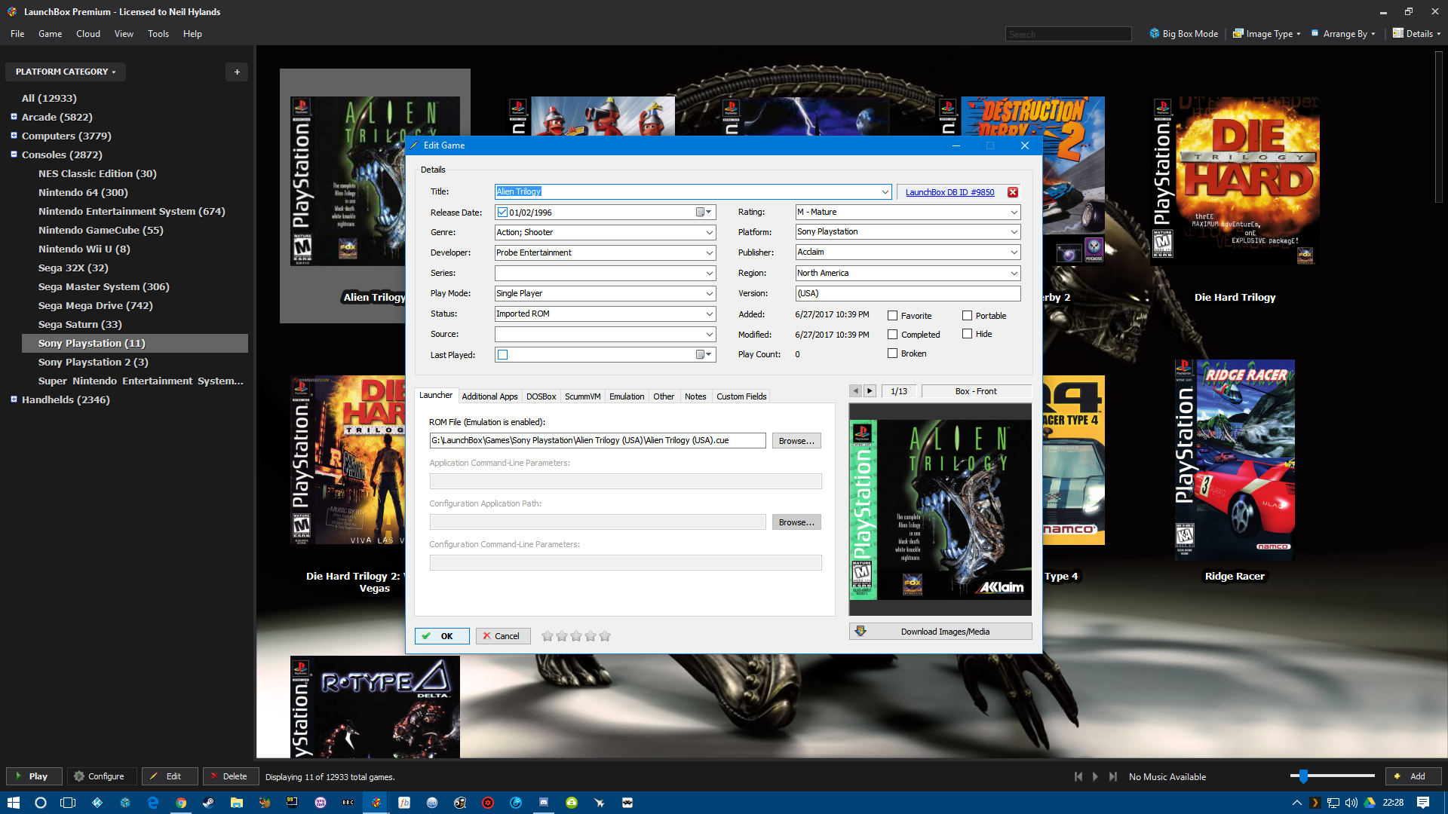Switch to the Additional Apps tab
The height and width of the screenshot is (814, 1448).
tap(489, 396)
